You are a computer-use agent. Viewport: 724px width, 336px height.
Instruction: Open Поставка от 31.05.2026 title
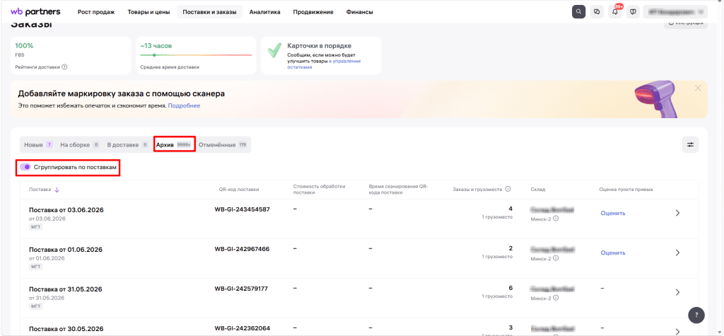(x=66, y=289)
